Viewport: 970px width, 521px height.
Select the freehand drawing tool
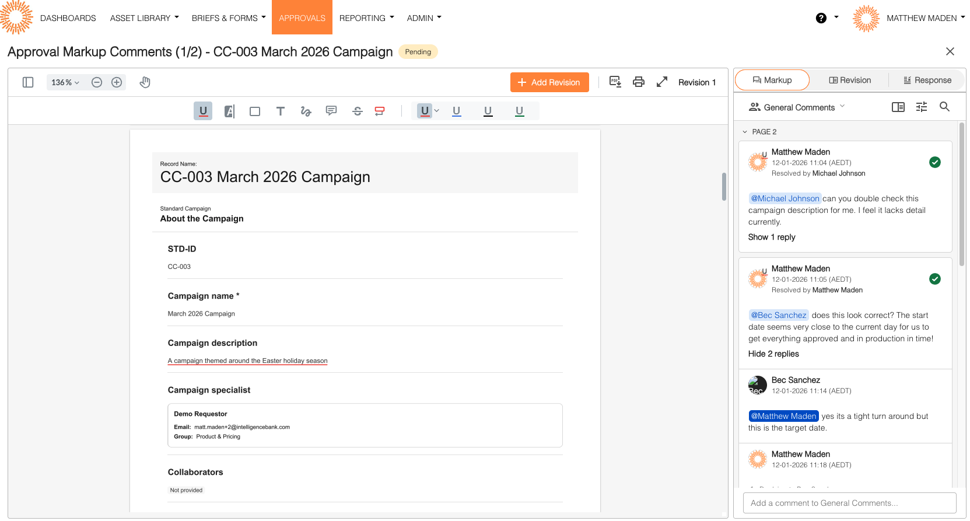click(x=306, y=111)
